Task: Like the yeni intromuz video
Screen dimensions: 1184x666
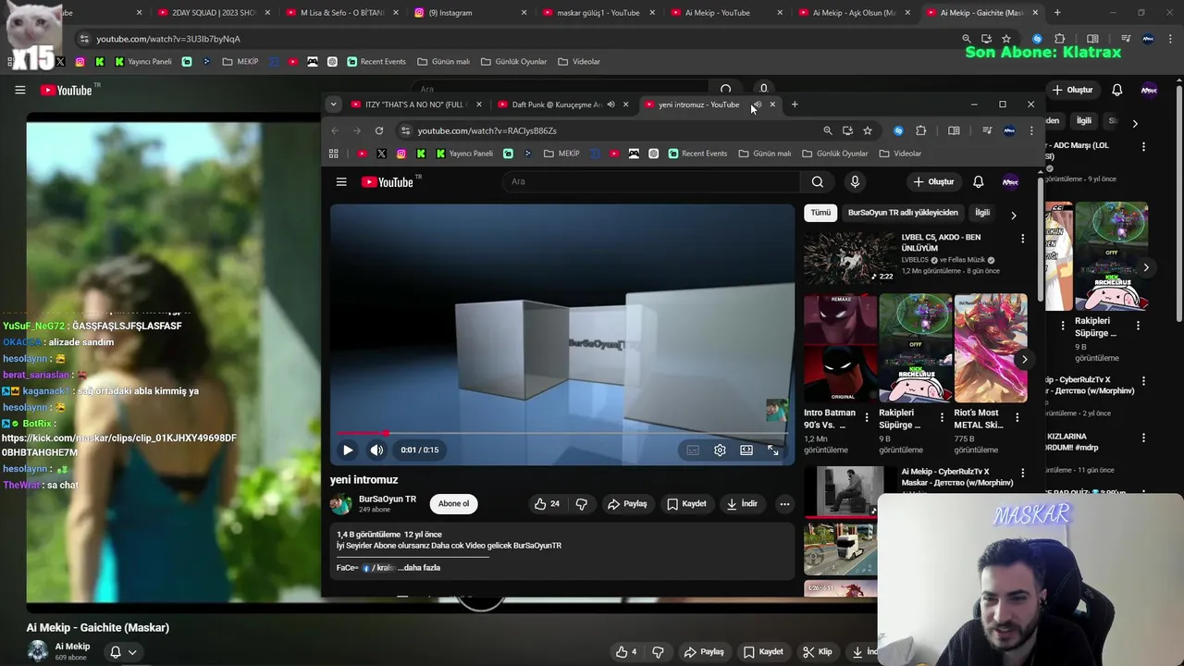Action: click(547, 504)
